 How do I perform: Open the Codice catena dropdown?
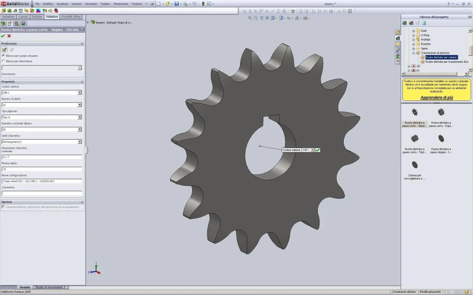[x=79, y=93]
